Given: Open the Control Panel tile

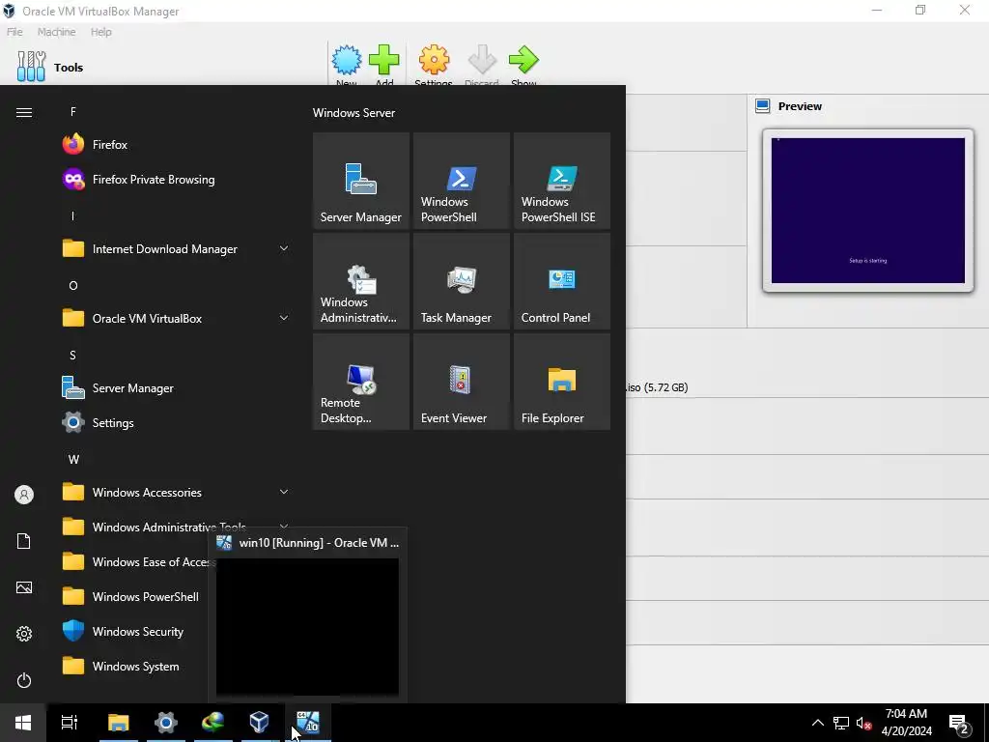Looking at the screenshot, I should 561,281.
